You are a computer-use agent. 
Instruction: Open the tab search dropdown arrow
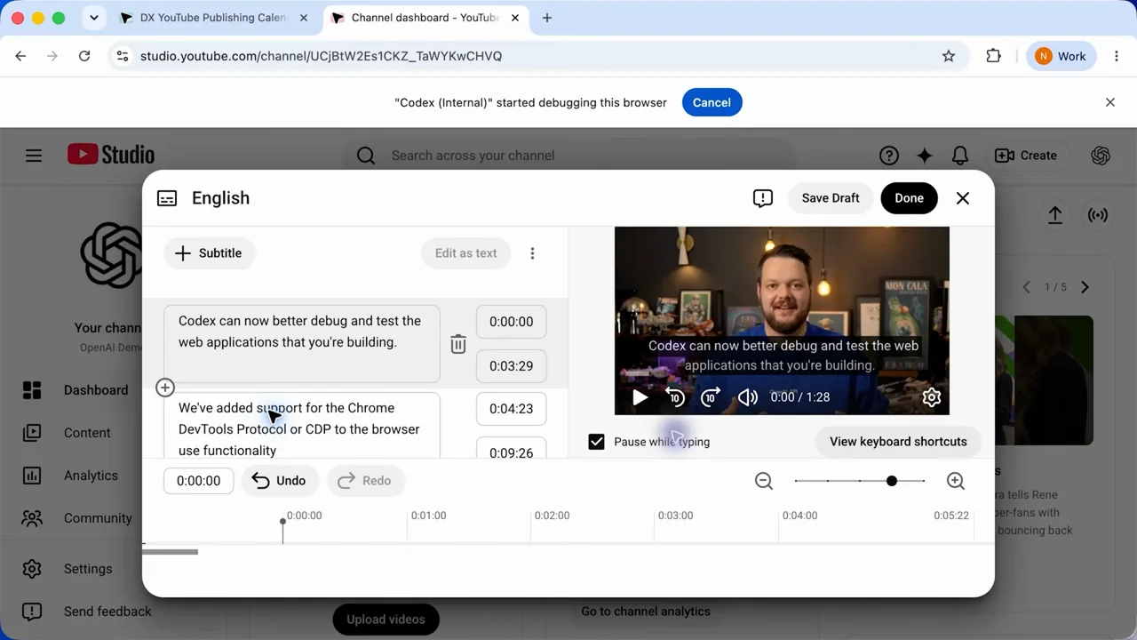[x=93, y=18]
